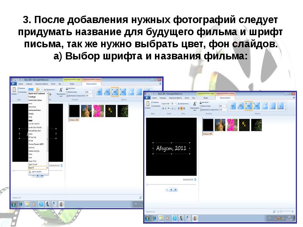
Task: Open Форматирование tab in back window
Action: pos(91,84)
